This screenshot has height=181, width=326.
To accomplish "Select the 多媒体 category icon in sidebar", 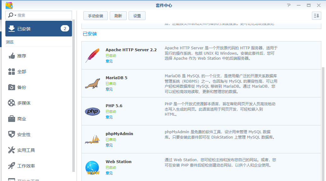I will [x=12, y=103].
